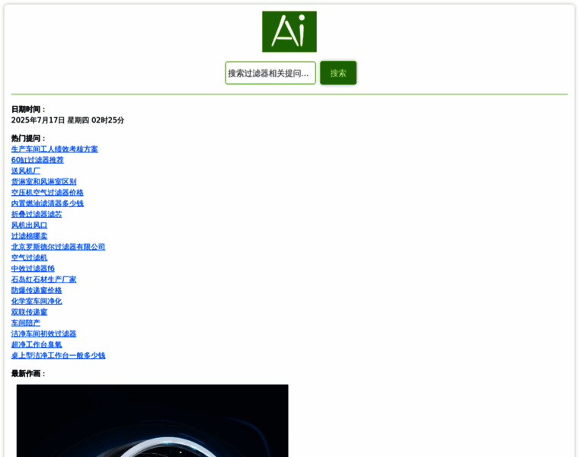This screenshot has height=457, width=579.
Task: Focus the filter question search field
Action: [x=270, y=73]
